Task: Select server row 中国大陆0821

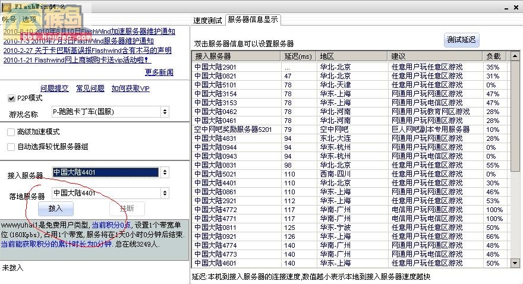Action: point(349,76)
